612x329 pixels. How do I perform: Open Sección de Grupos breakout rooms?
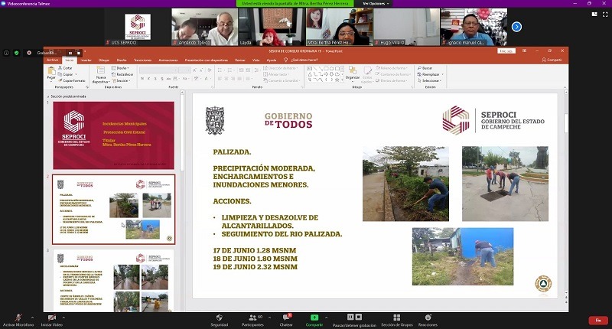tap(397, 317)
